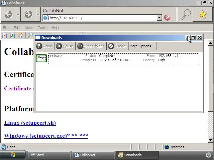Open the View menu
This screenshot has height=160, width=214.
click(x=29, y=28)
